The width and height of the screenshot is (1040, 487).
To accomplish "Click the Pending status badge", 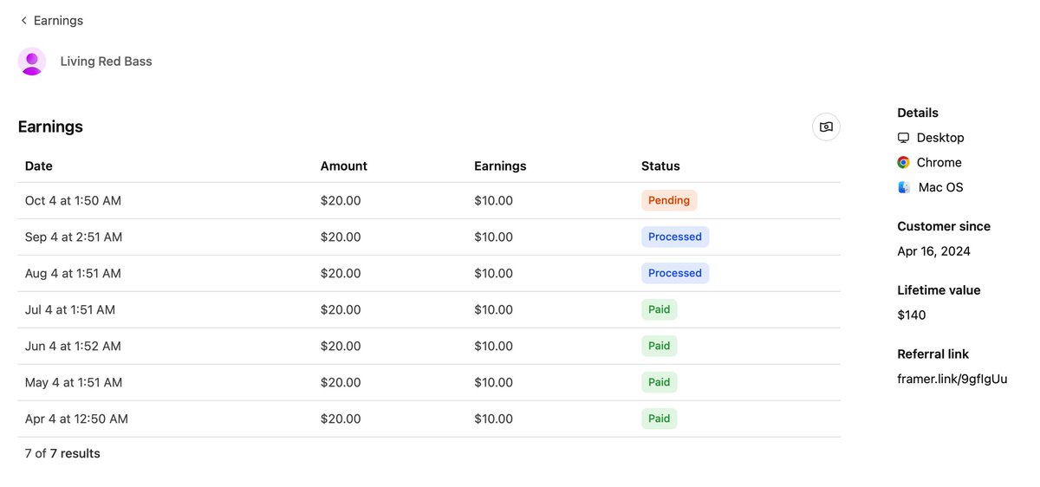I will [x=669, y=201].
